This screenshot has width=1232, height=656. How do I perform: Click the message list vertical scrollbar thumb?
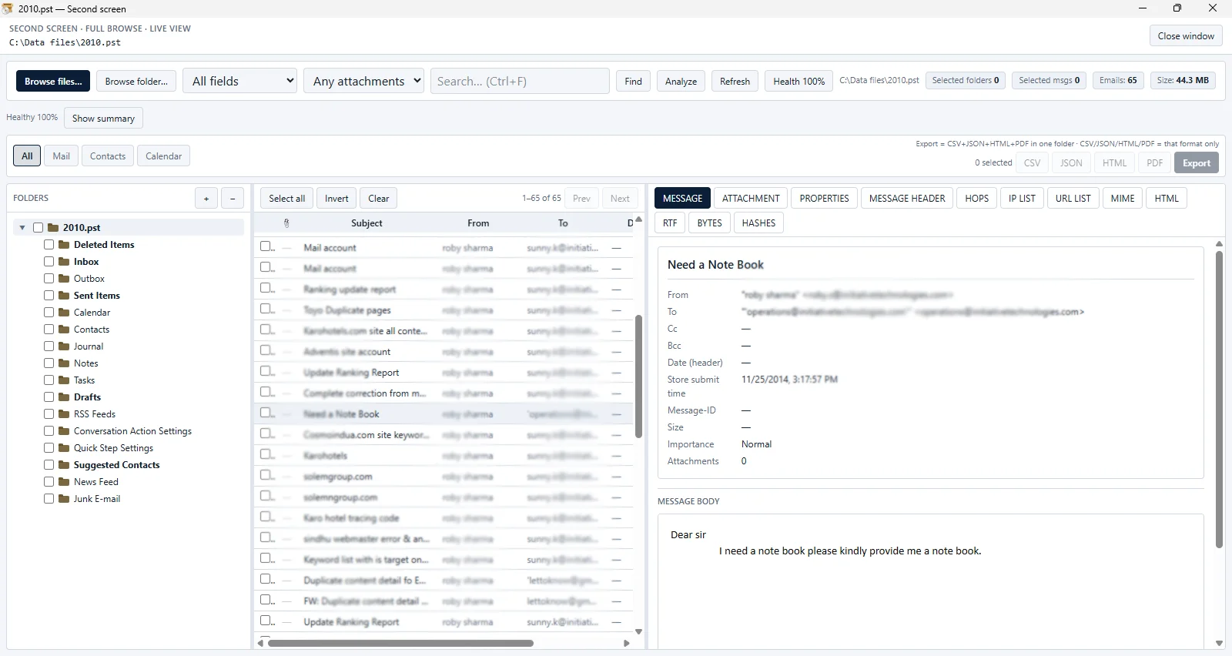(x=638, y=377)
